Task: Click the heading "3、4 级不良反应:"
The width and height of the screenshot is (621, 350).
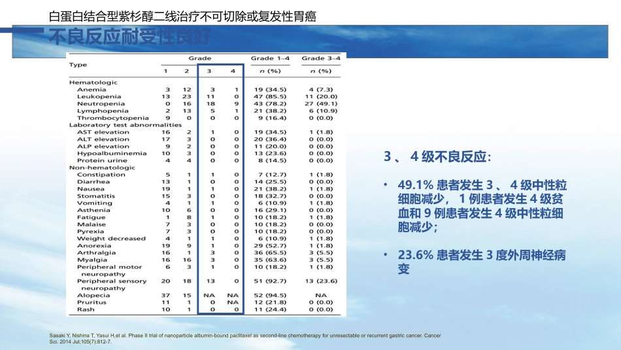Action: (437, 156)
